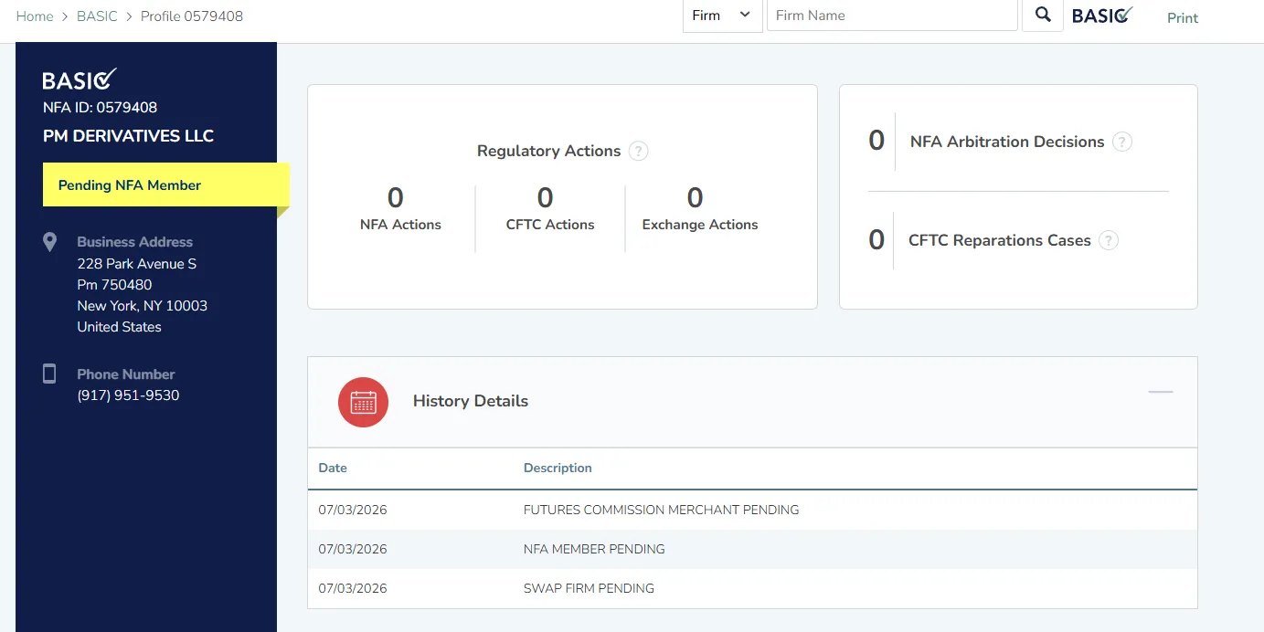
Task: Select the NFA Actions count
Action: click(x=396, y=198)
